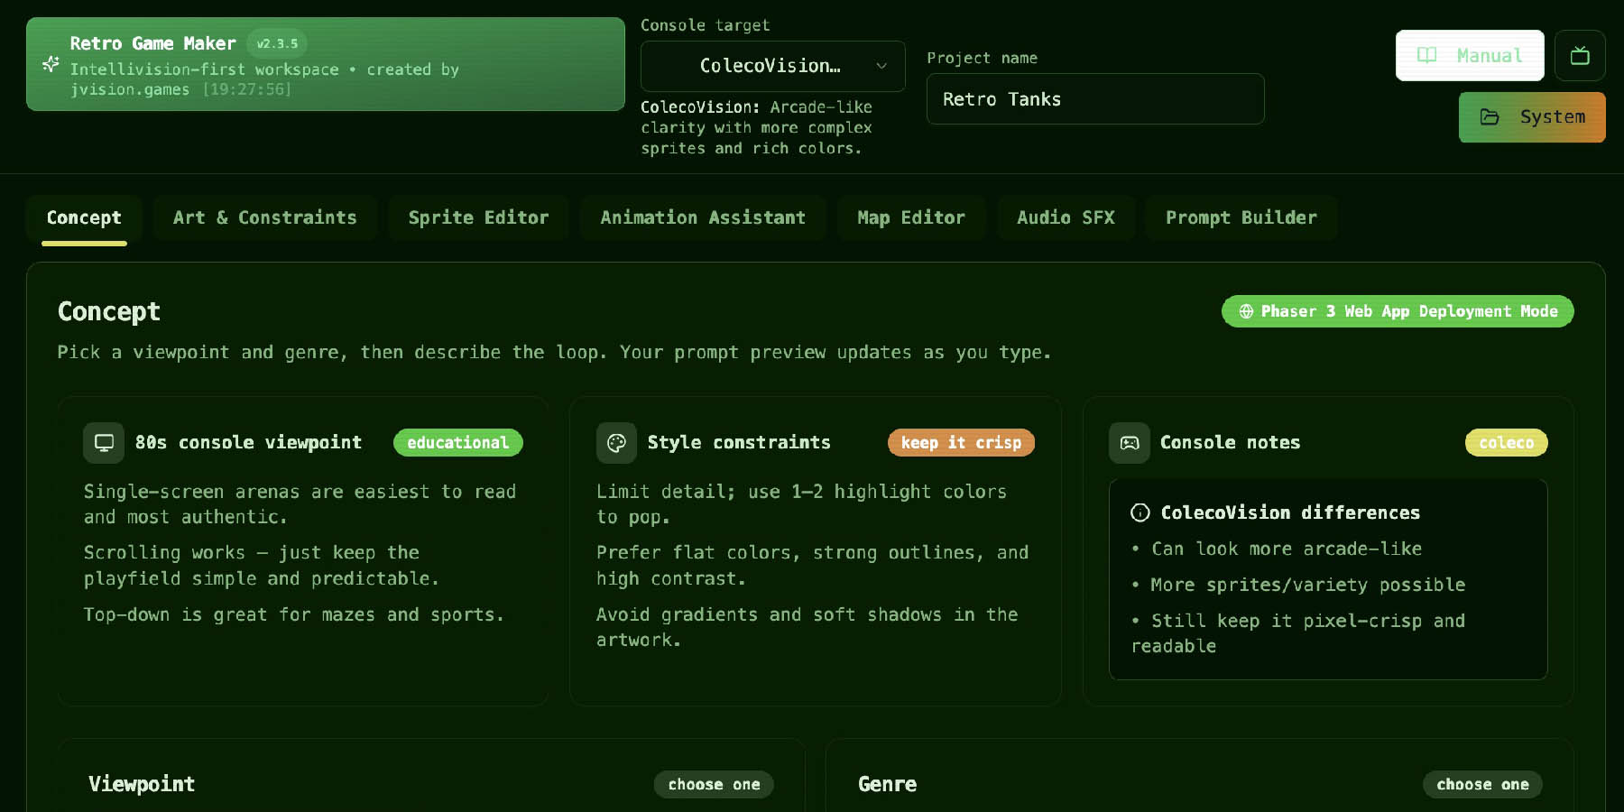Click the sparkle icon in the Retro Game Maker banner
Screen dimensions: 1624x812
click(x=51, y=63)
